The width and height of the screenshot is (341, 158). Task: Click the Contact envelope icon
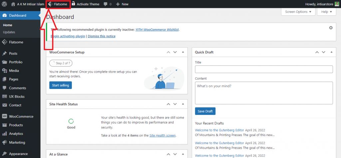(x=5, y=105)
